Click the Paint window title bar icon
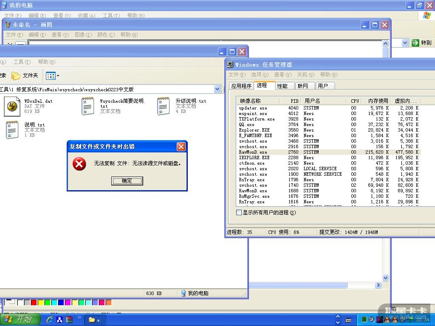Screen dimensions: 435x326 [x=8, y=25]
